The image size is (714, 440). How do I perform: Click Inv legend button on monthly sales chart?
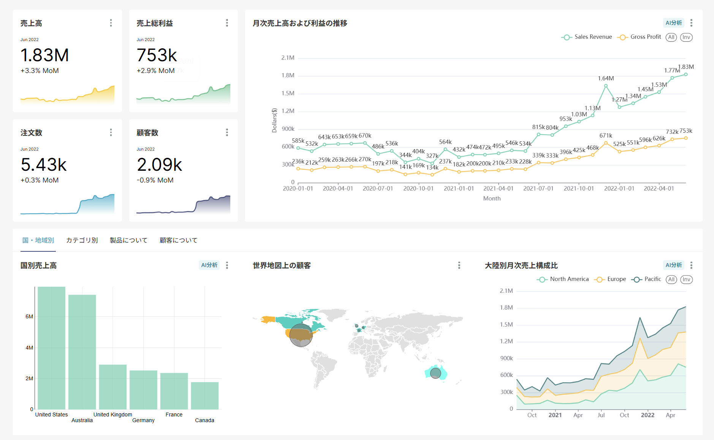(x=686, y=37)
